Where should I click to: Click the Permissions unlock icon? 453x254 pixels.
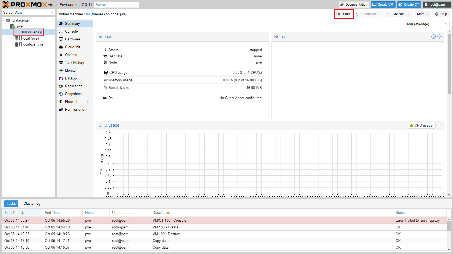tap(61, 110)
